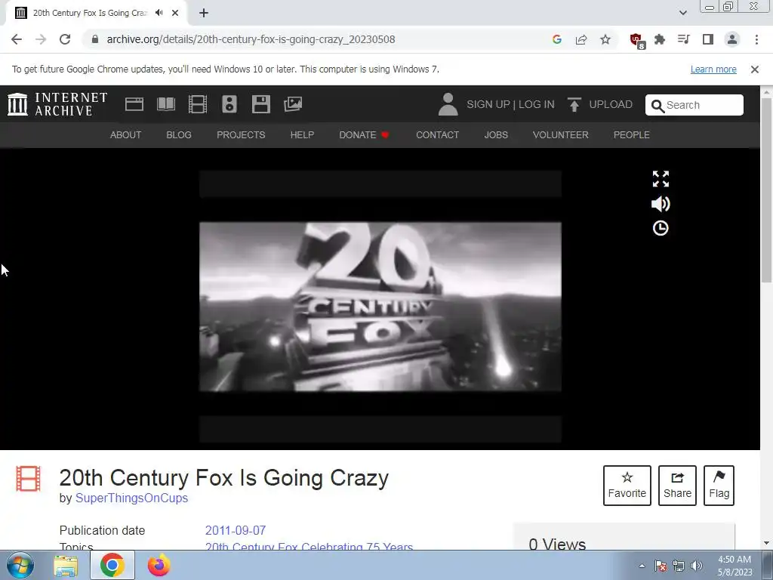Open the Images icon in the navbar
The image size is (773, 580).
293,104
